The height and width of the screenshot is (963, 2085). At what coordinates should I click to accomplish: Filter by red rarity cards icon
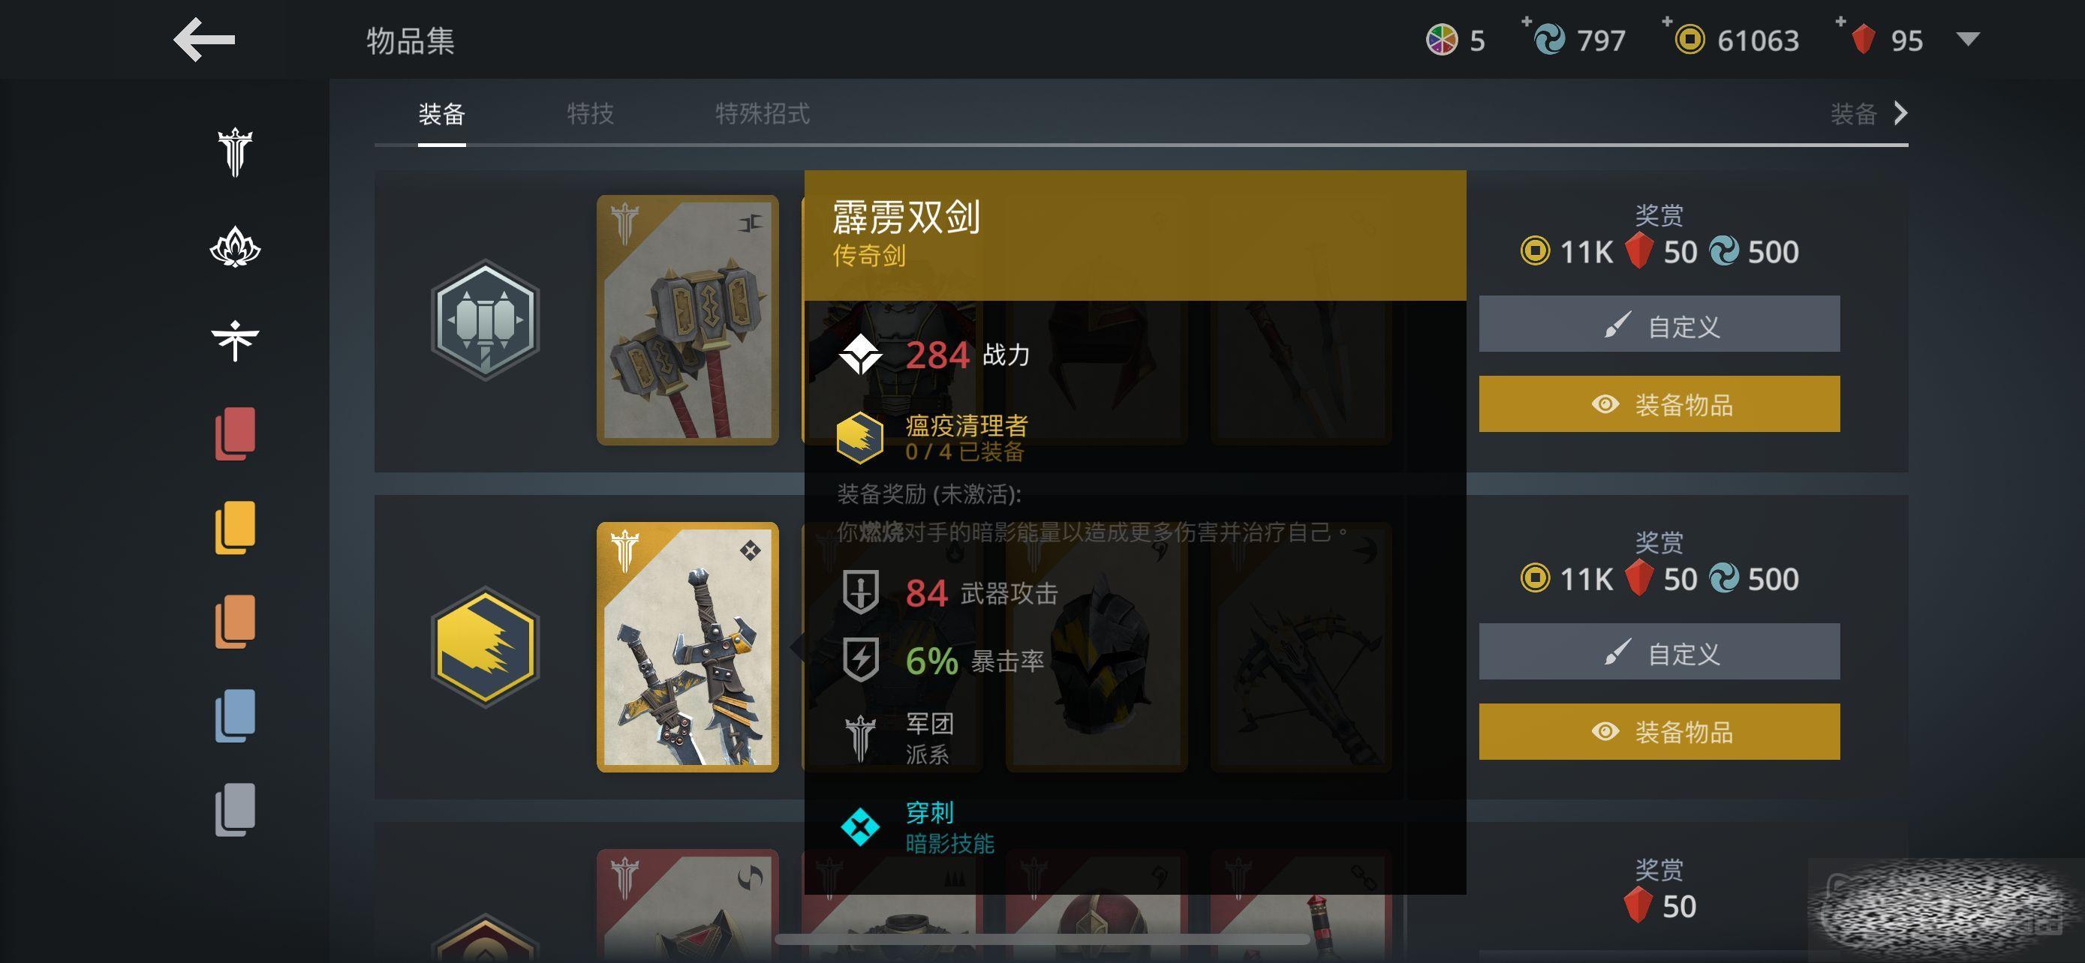pyautogui.click(x=235, y=434)
